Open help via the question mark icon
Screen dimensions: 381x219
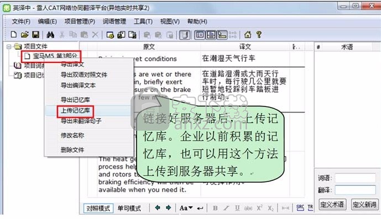259,35
